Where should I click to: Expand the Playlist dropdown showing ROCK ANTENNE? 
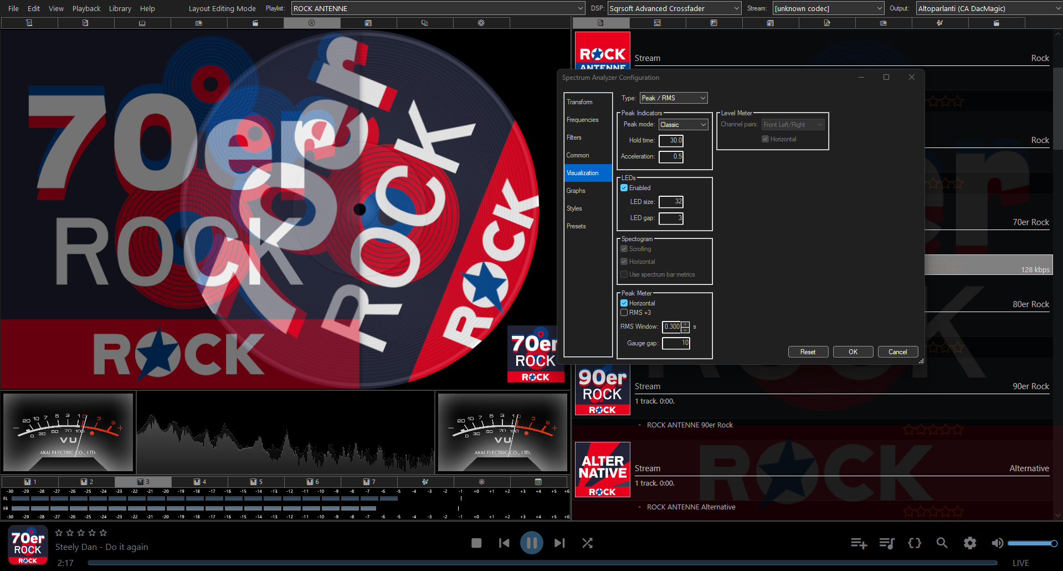click(x=438, y=8)
